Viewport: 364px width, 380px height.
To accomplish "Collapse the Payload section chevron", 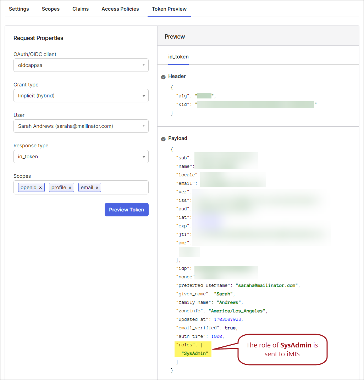I will pos(164,139).
